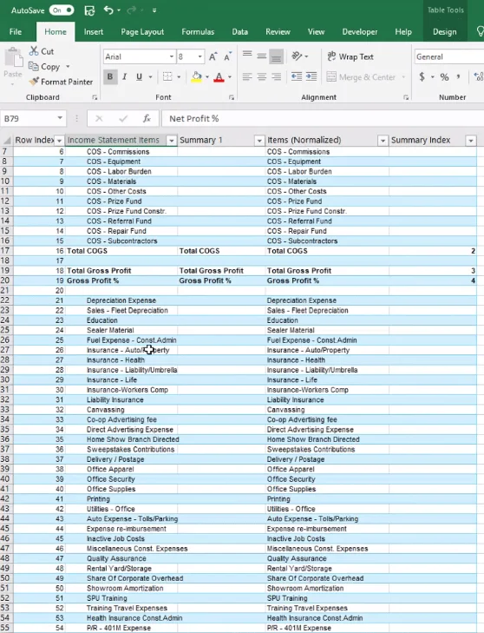Click the Save icon in the title bar
The width and height of the screenshot is (484, 633).
click(x=89, y=10)
